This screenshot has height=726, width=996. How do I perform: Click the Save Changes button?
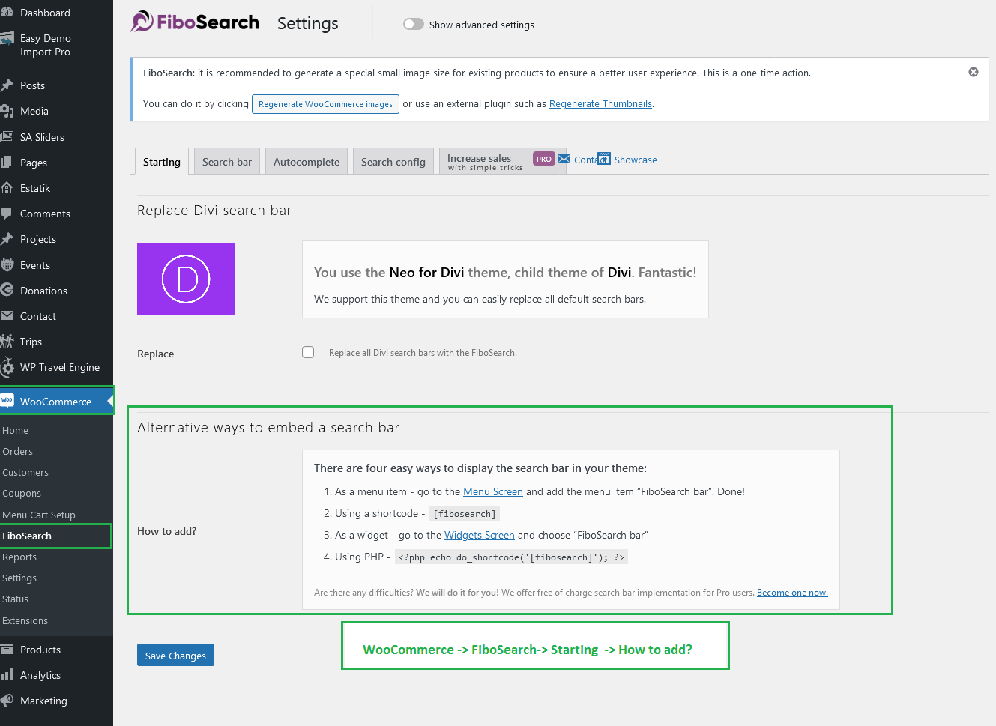point(175,655)
